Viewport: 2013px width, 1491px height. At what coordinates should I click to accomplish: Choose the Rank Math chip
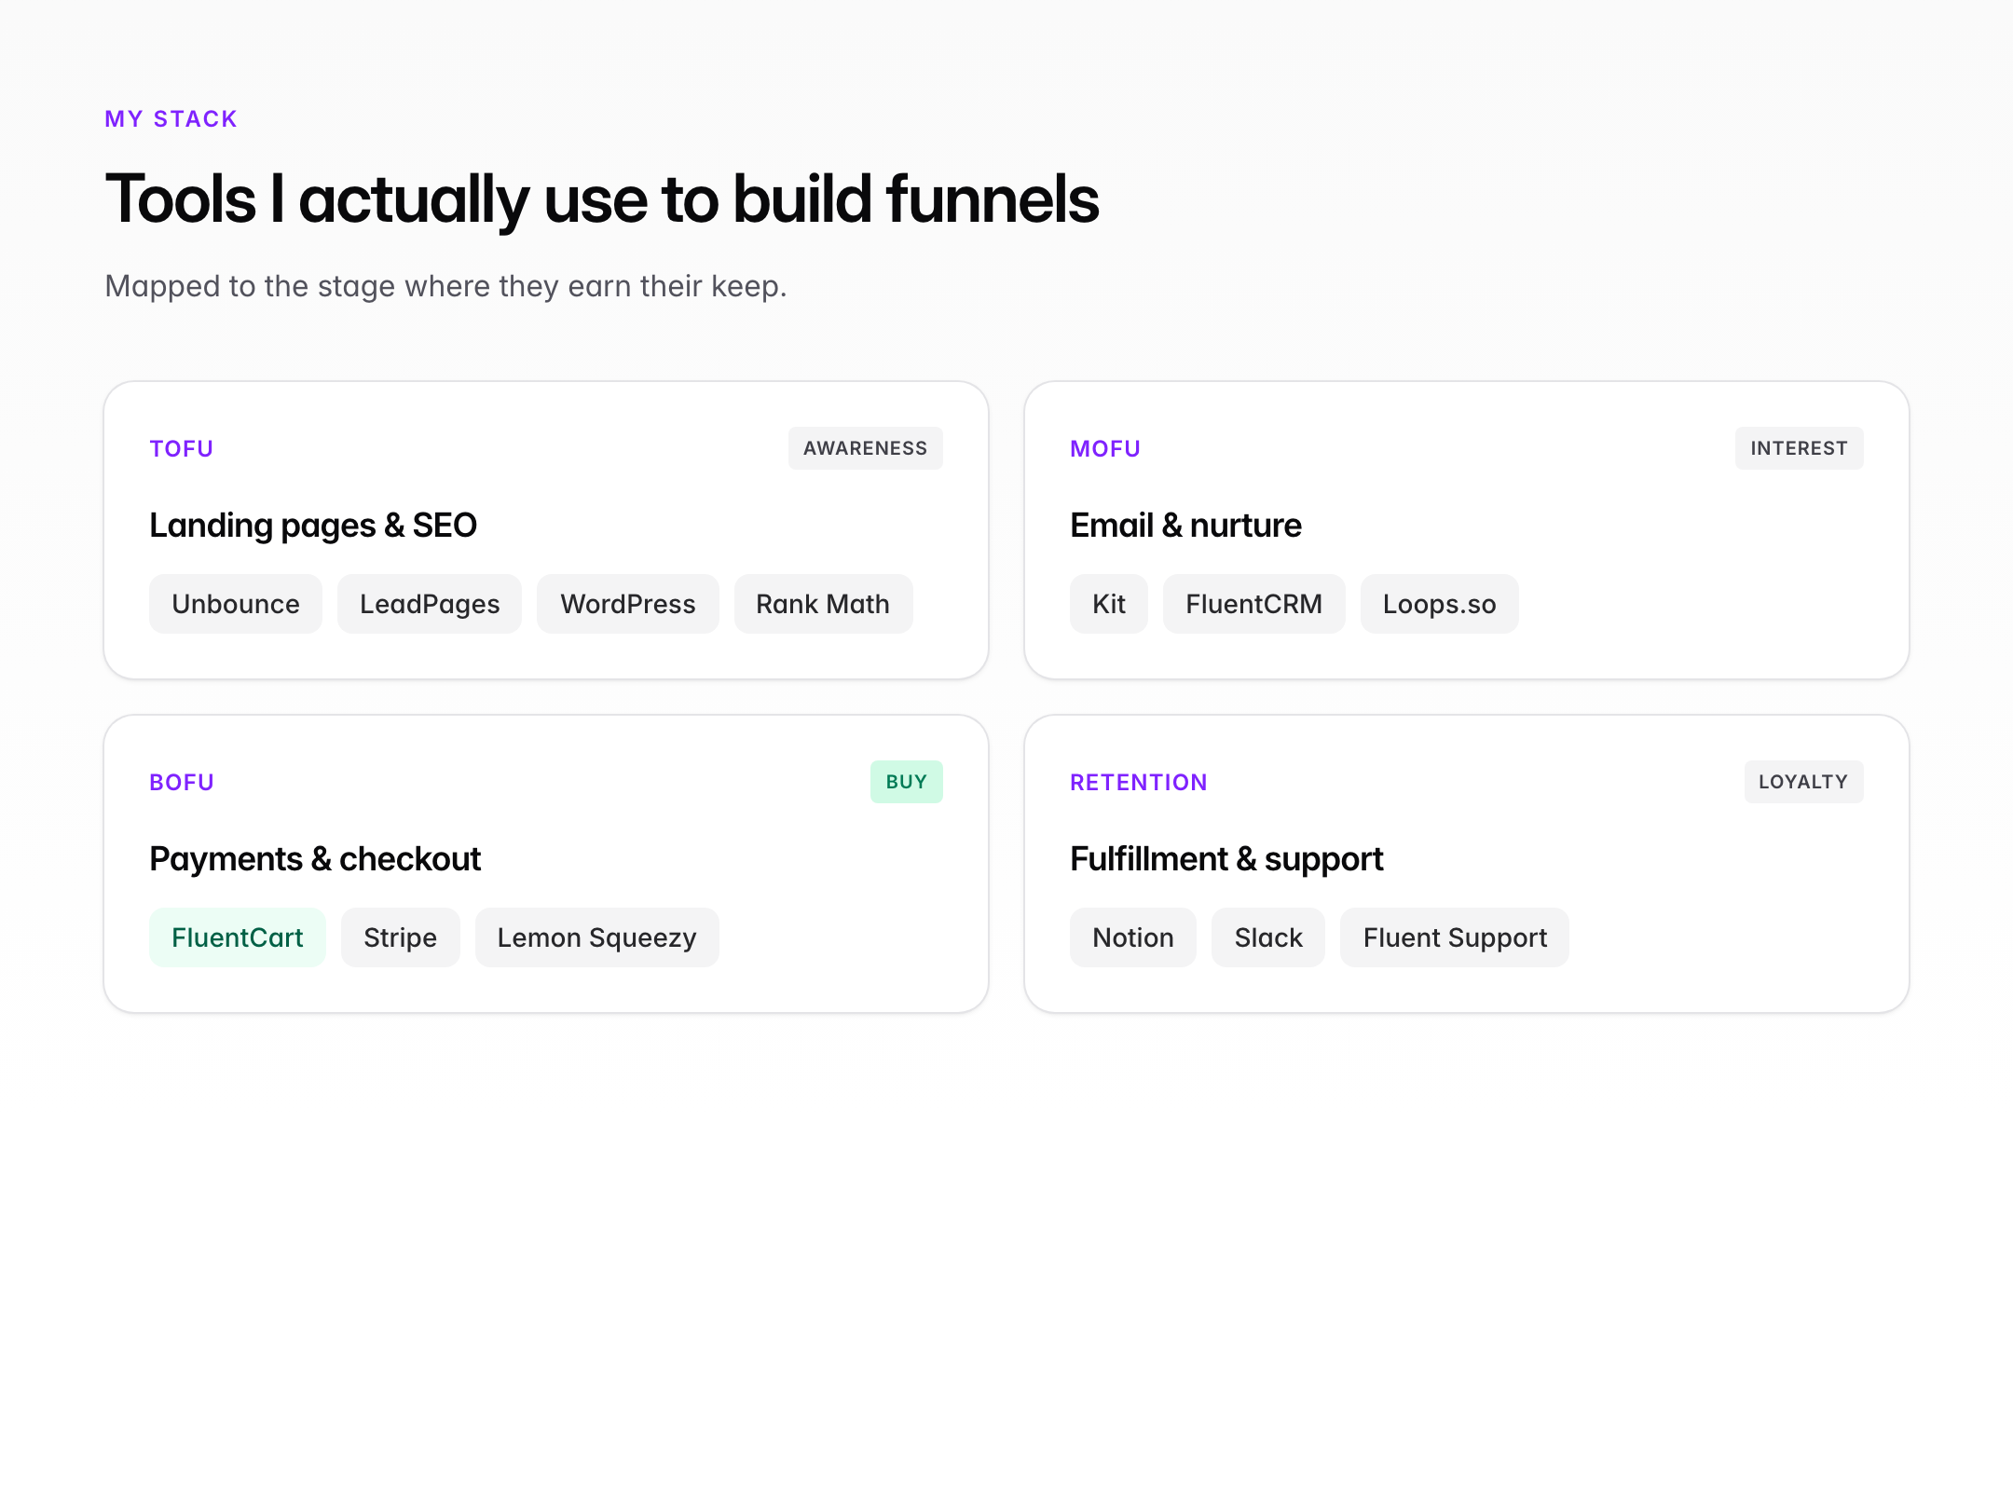tap(823, 604)
